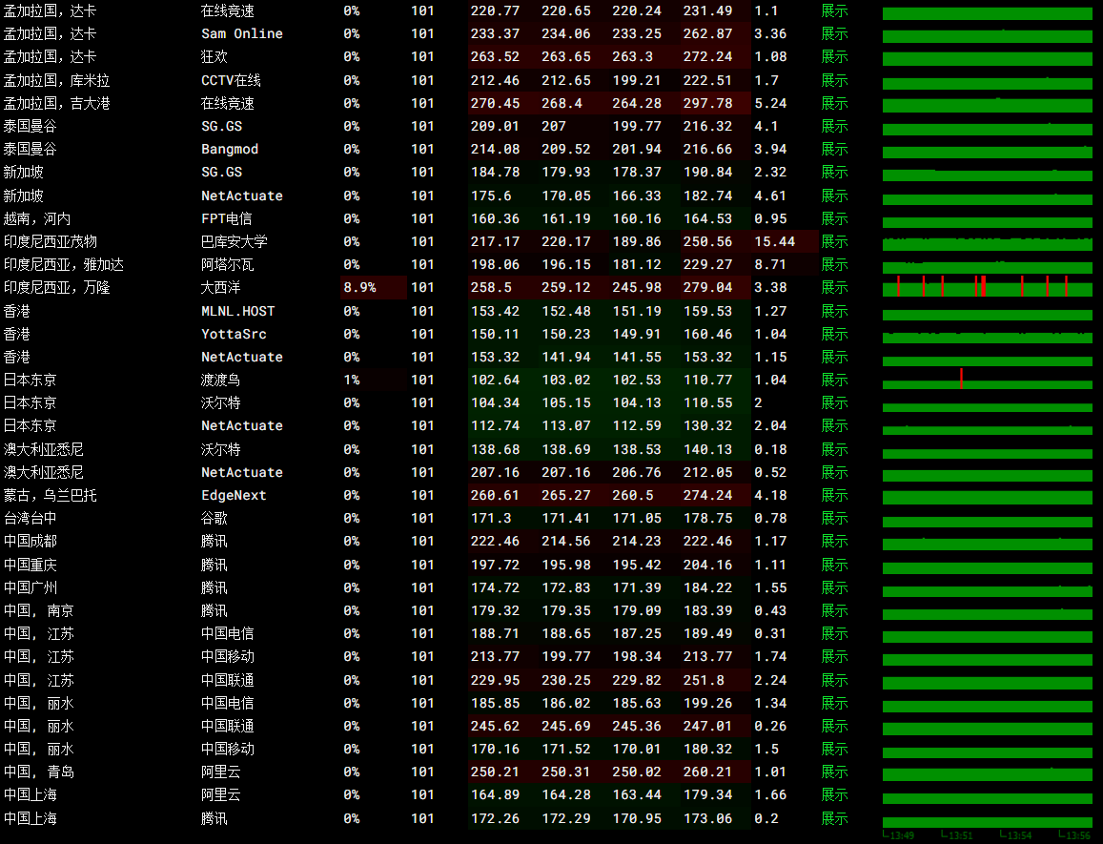Select the 250.21 latency for 青岛
This screenshot has width=1103, height=844.
495,772
